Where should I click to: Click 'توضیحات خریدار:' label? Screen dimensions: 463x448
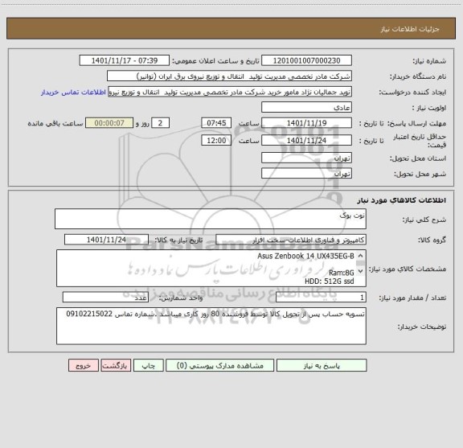click(x=422, y=327)
